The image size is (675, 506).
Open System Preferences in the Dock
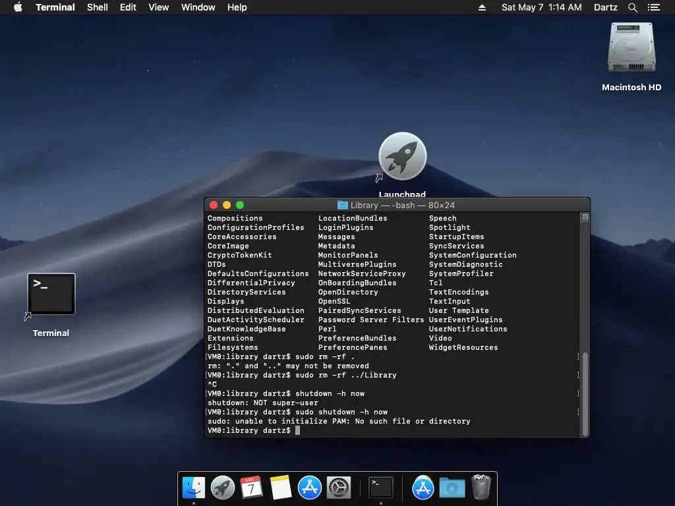338,488
